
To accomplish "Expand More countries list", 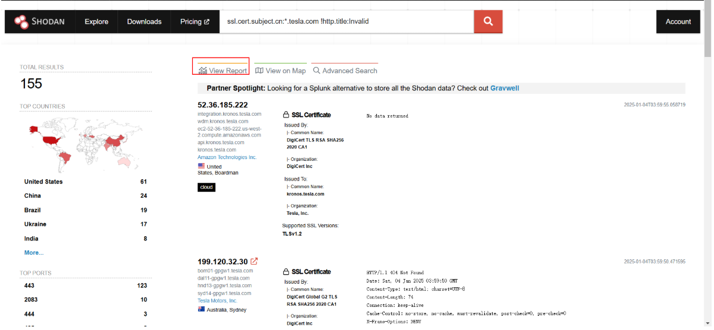I will [34, 253].
